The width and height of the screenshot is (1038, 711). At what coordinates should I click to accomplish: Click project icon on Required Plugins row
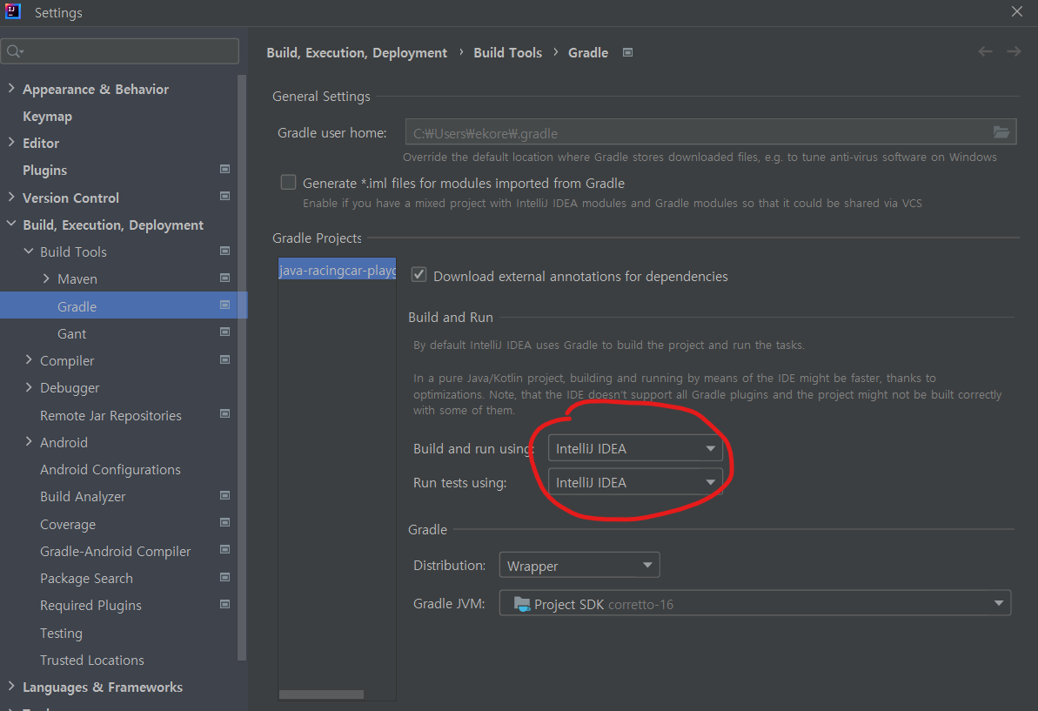(225, 605)
